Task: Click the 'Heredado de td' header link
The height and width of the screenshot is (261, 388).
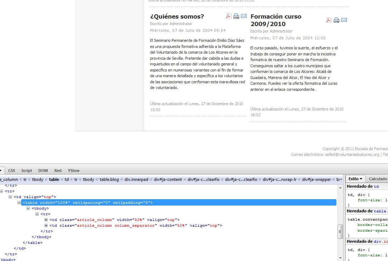Action: tap(376, 186)
